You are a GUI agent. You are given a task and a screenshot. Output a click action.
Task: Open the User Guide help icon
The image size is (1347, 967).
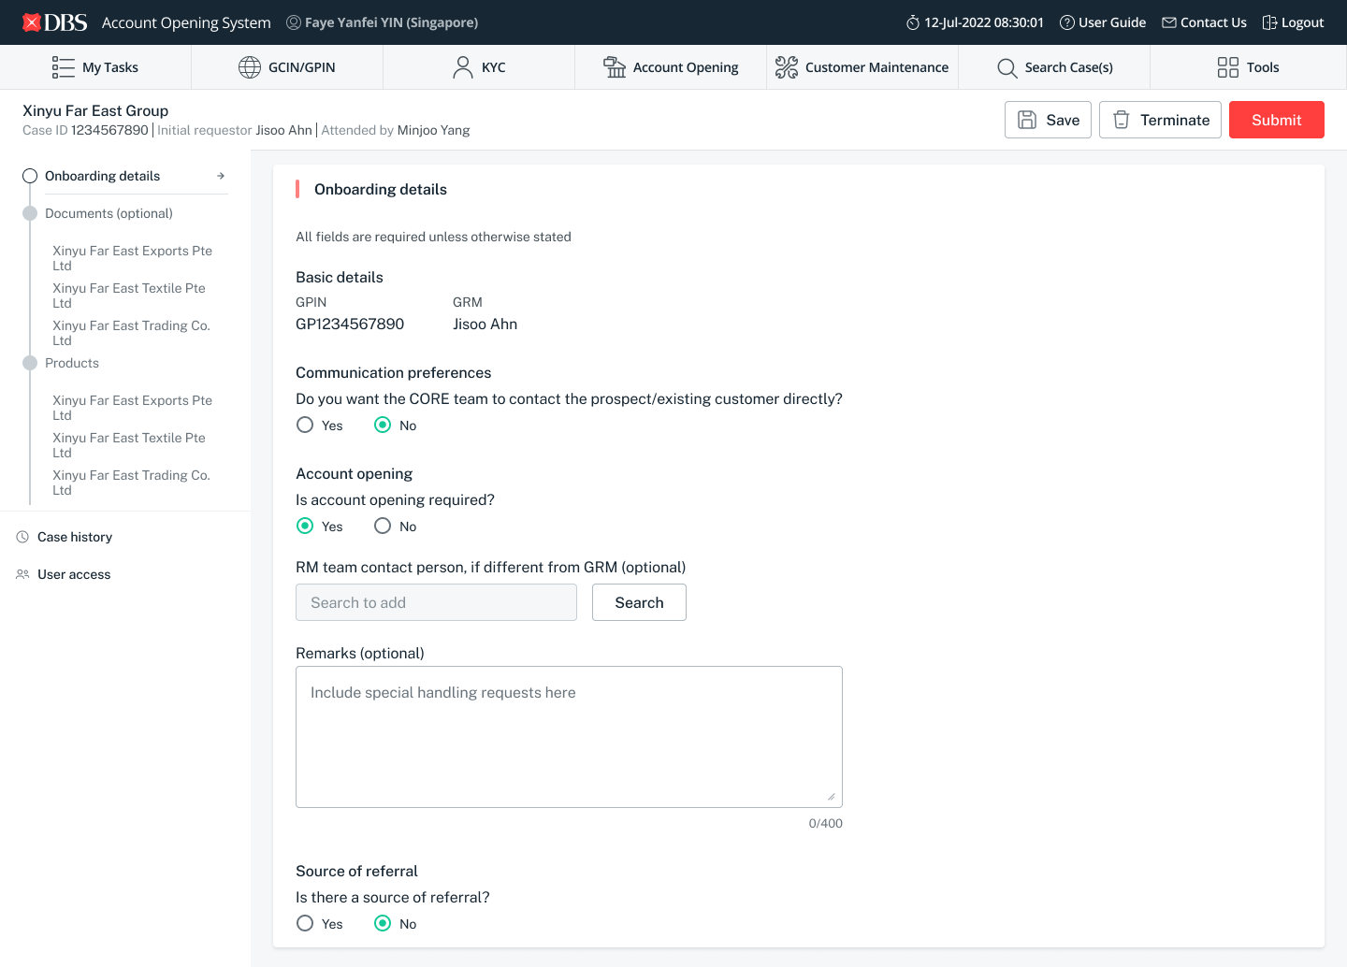1067,22
